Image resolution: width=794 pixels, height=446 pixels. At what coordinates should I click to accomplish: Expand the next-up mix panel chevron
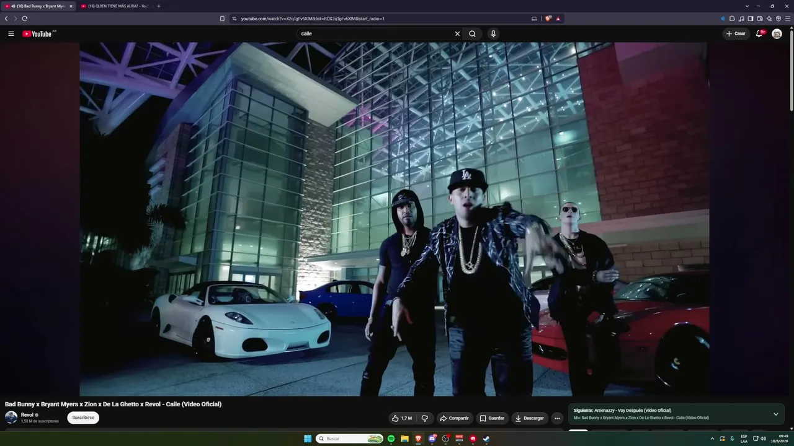coord(775,414)
